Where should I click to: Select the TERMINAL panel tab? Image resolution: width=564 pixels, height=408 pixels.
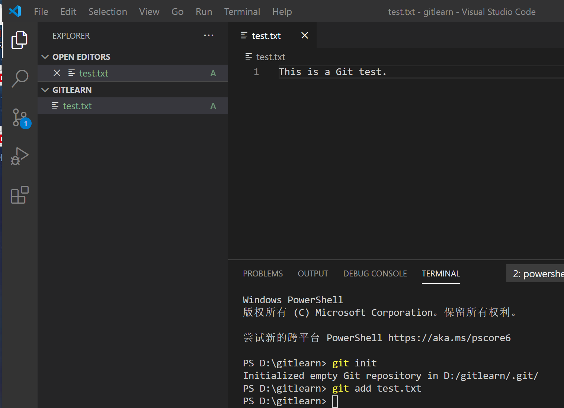pos(441,274)
